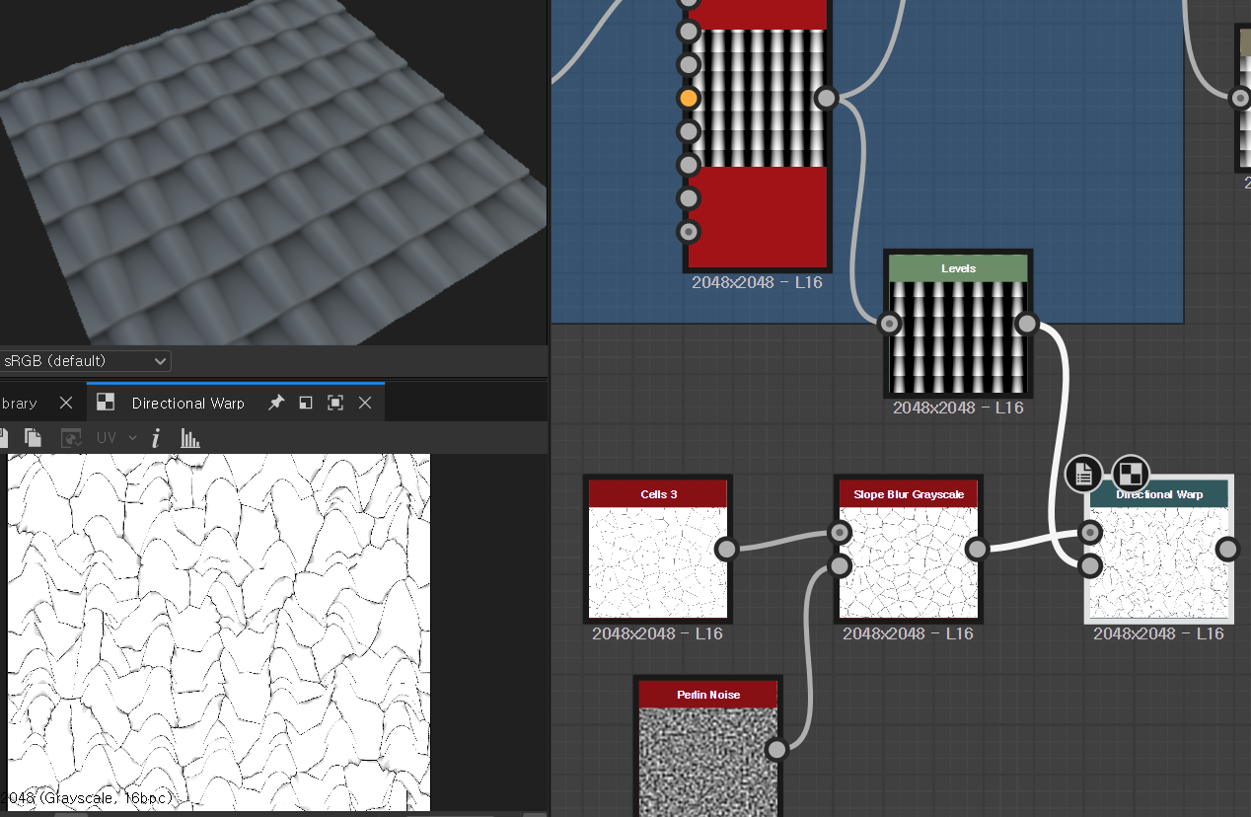Close the Library tab
This screenshot has height=817, width=1251.
coord(66,403)
